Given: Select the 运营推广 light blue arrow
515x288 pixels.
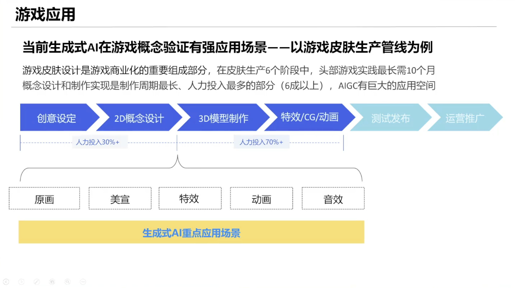Looking at the screenshot, I should [464, 118].
